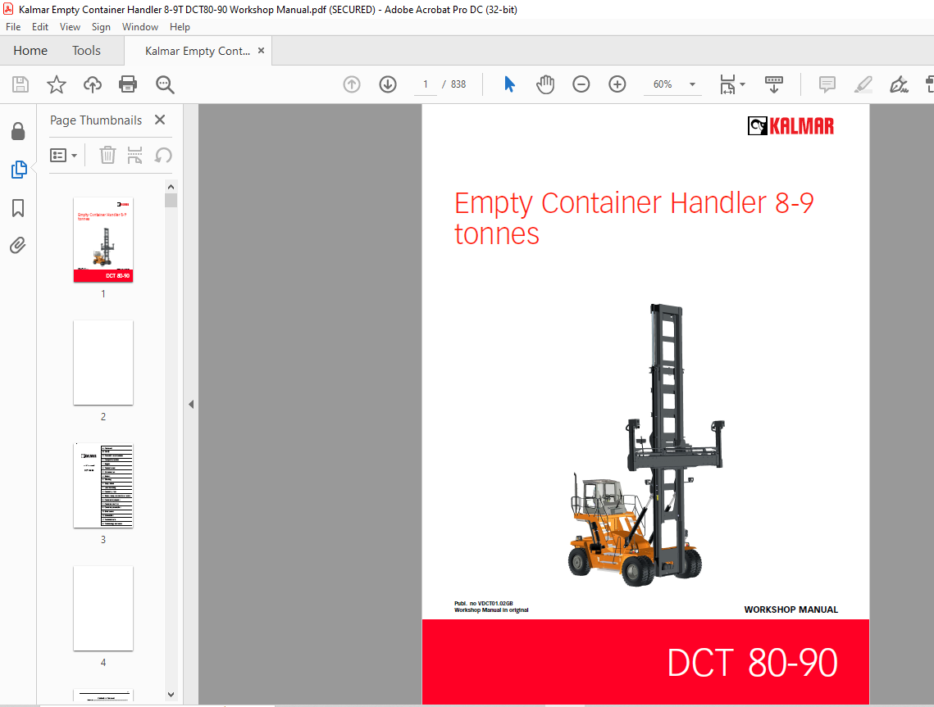Click the upload to cloud icon
The height and width of the screenshot is (707, 934).
93,84
